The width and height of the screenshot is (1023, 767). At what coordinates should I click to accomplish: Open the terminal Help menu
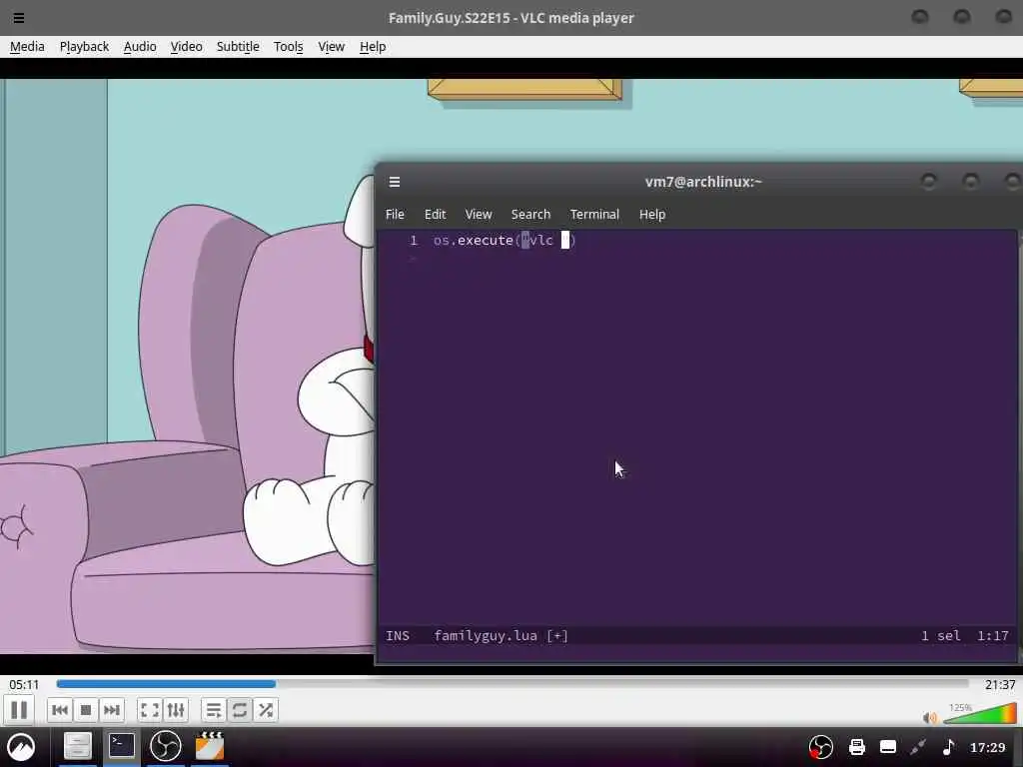(x=651, y=214)
